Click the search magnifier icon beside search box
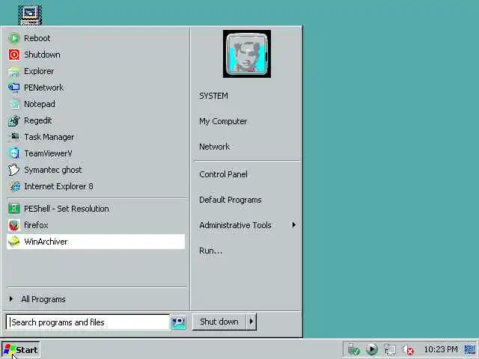The height and width of the screenshot is (359, 479). [178, 322]
